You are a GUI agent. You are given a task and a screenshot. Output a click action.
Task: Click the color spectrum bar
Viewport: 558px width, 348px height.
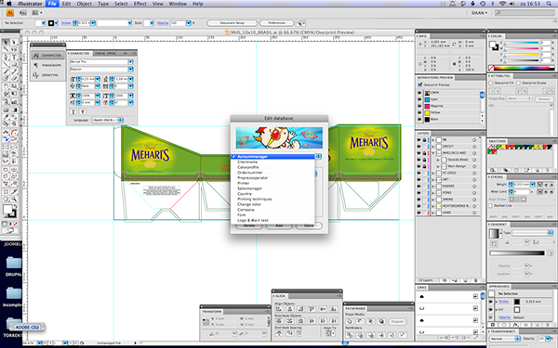525,68
